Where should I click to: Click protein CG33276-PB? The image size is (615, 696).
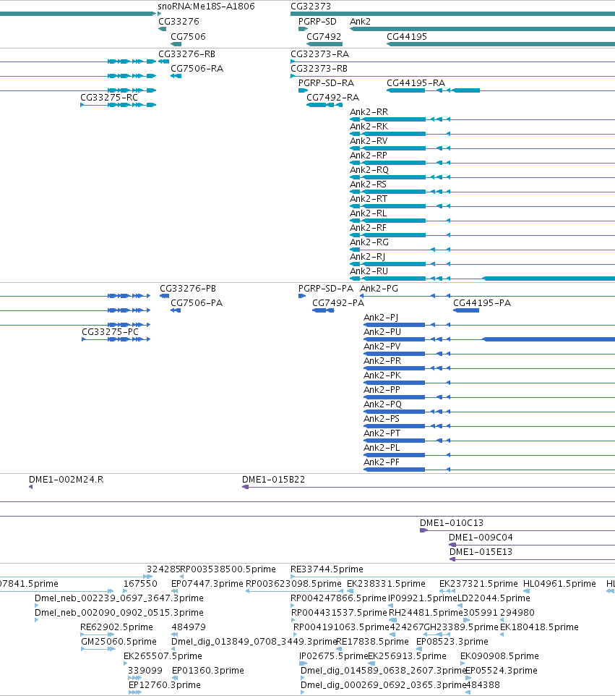[x=188, y=289]
